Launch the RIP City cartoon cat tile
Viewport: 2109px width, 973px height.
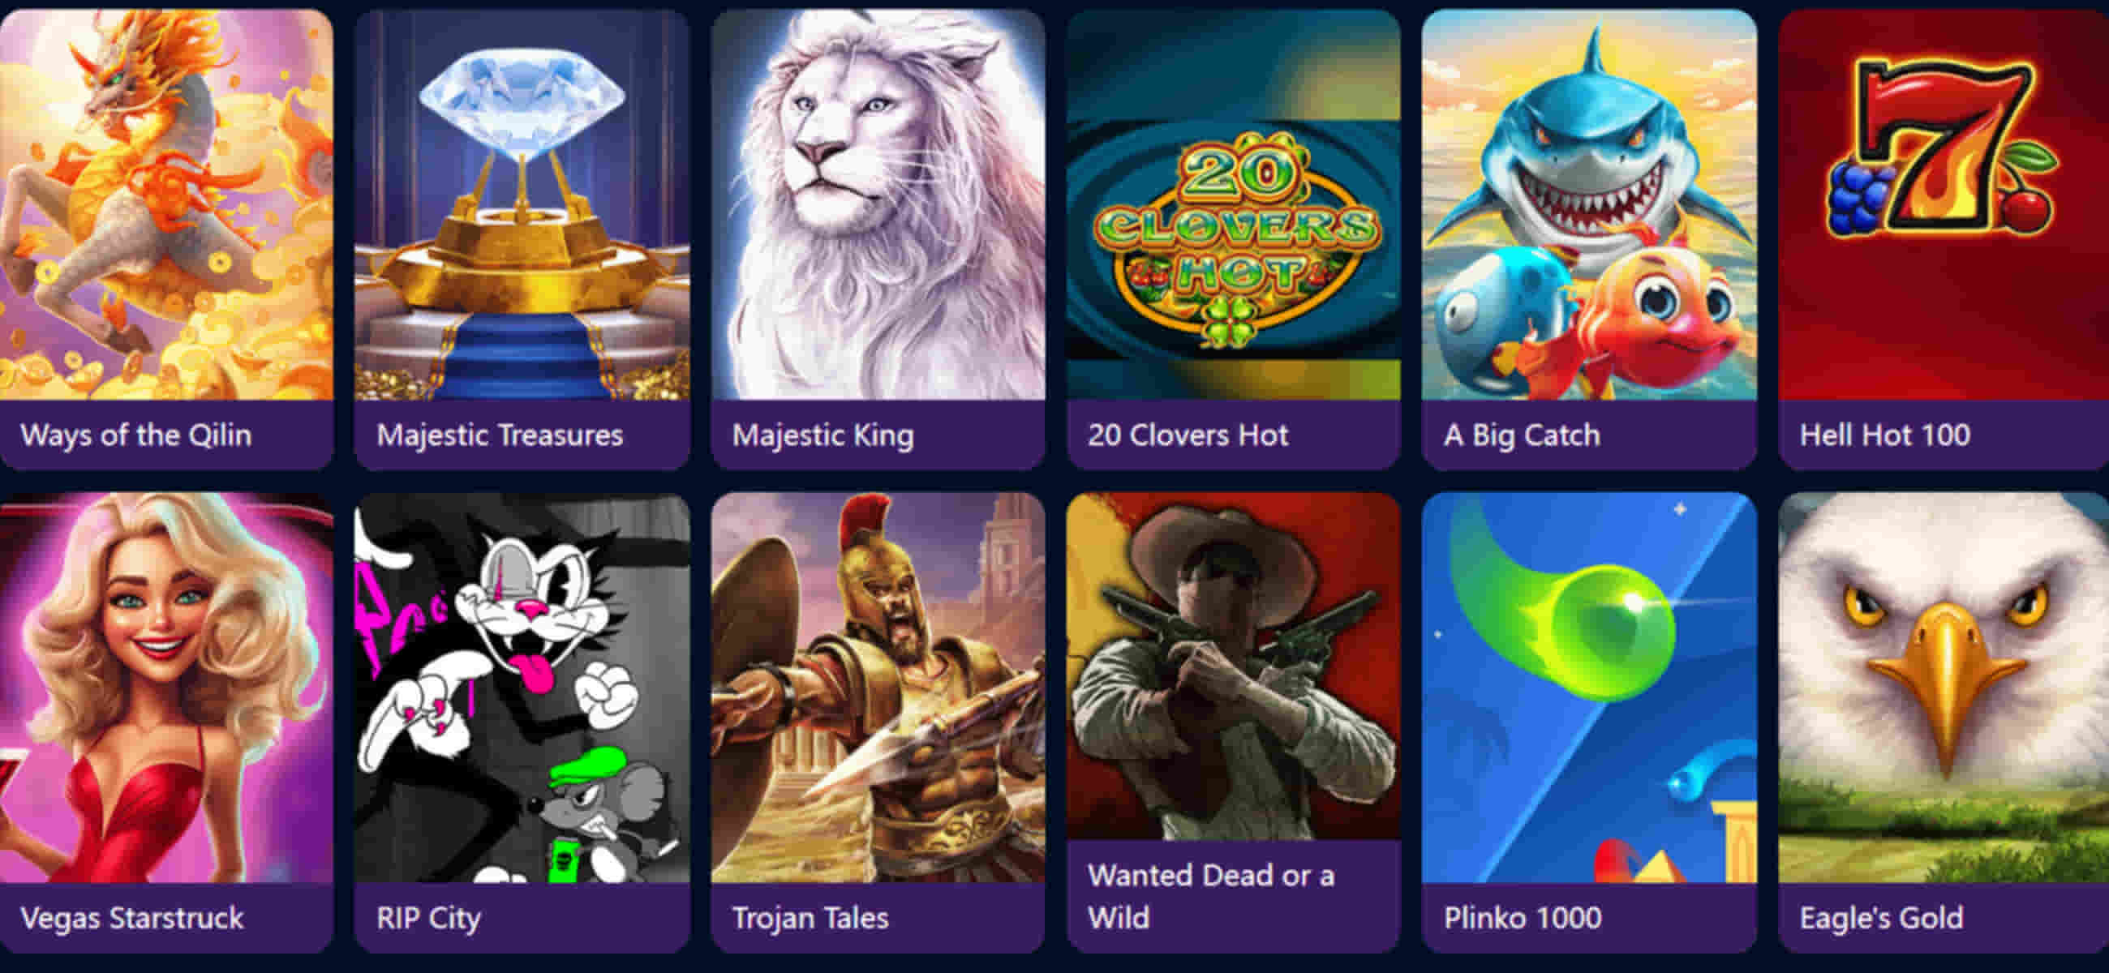[x=522, y=688]
